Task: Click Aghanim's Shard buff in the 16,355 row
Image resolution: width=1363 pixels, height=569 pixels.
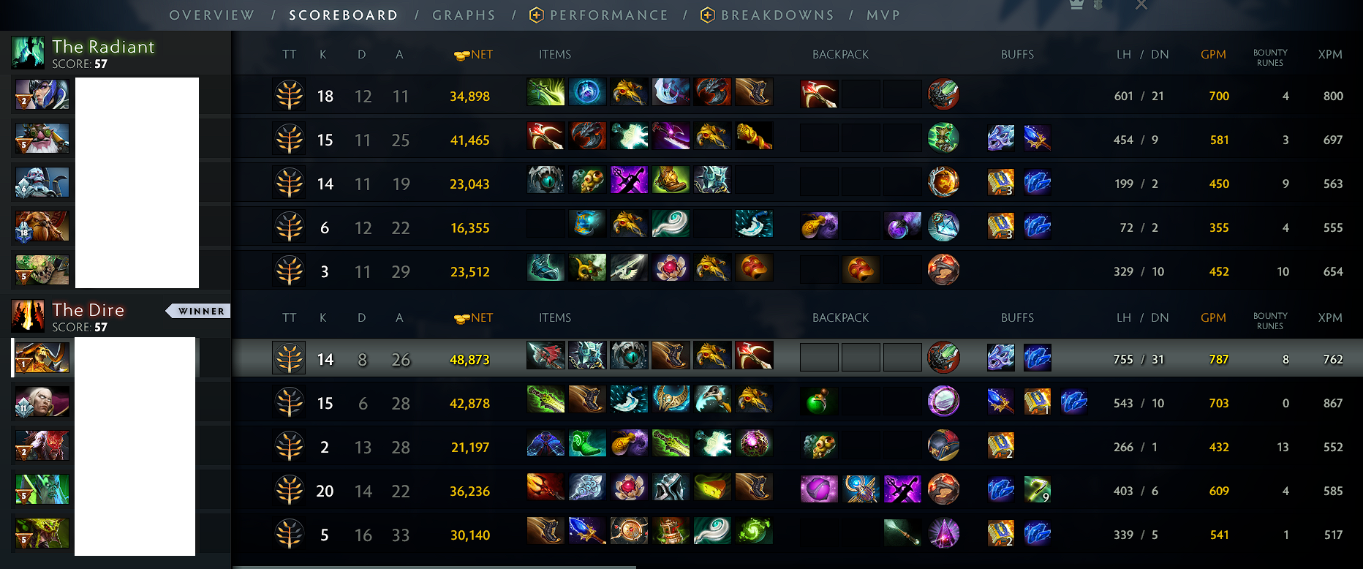Action: coord(1038,226)
